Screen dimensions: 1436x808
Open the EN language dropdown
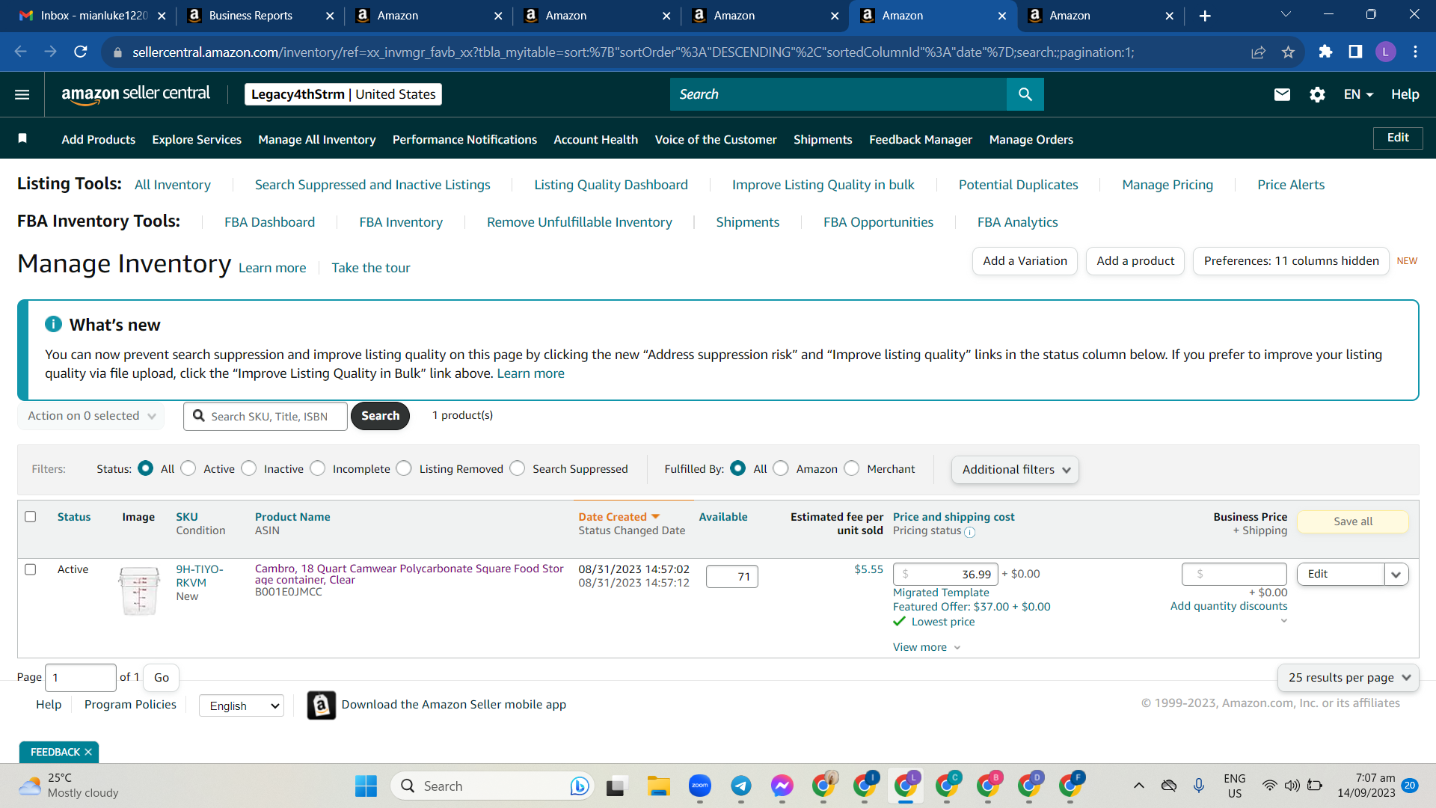(x=1358, y=94)
